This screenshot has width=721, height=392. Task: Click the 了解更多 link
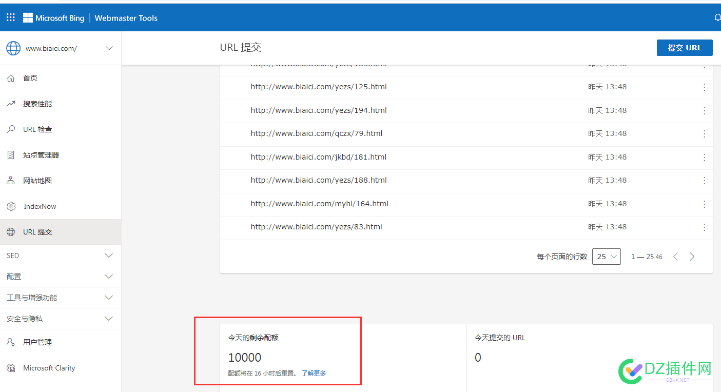tap(314, 373)
